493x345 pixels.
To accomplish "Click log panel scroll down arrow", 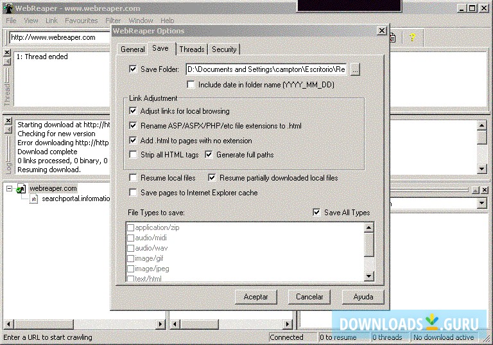I will [x=481, y=169].
